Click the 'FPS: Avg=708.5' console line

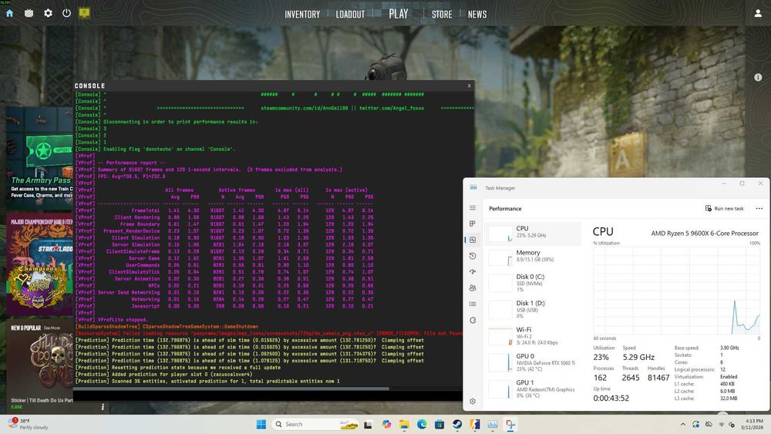pyautogui.click(x=131, y=176)
